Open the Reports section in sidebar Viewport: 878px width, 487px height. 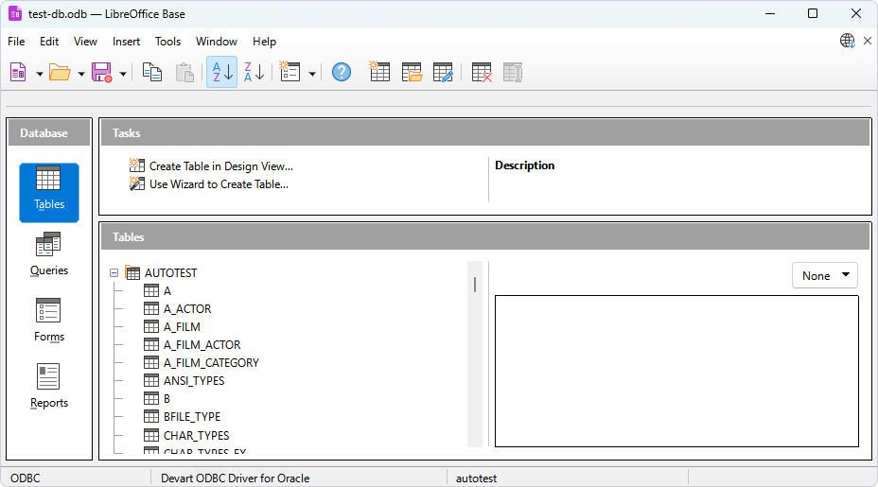49,387
